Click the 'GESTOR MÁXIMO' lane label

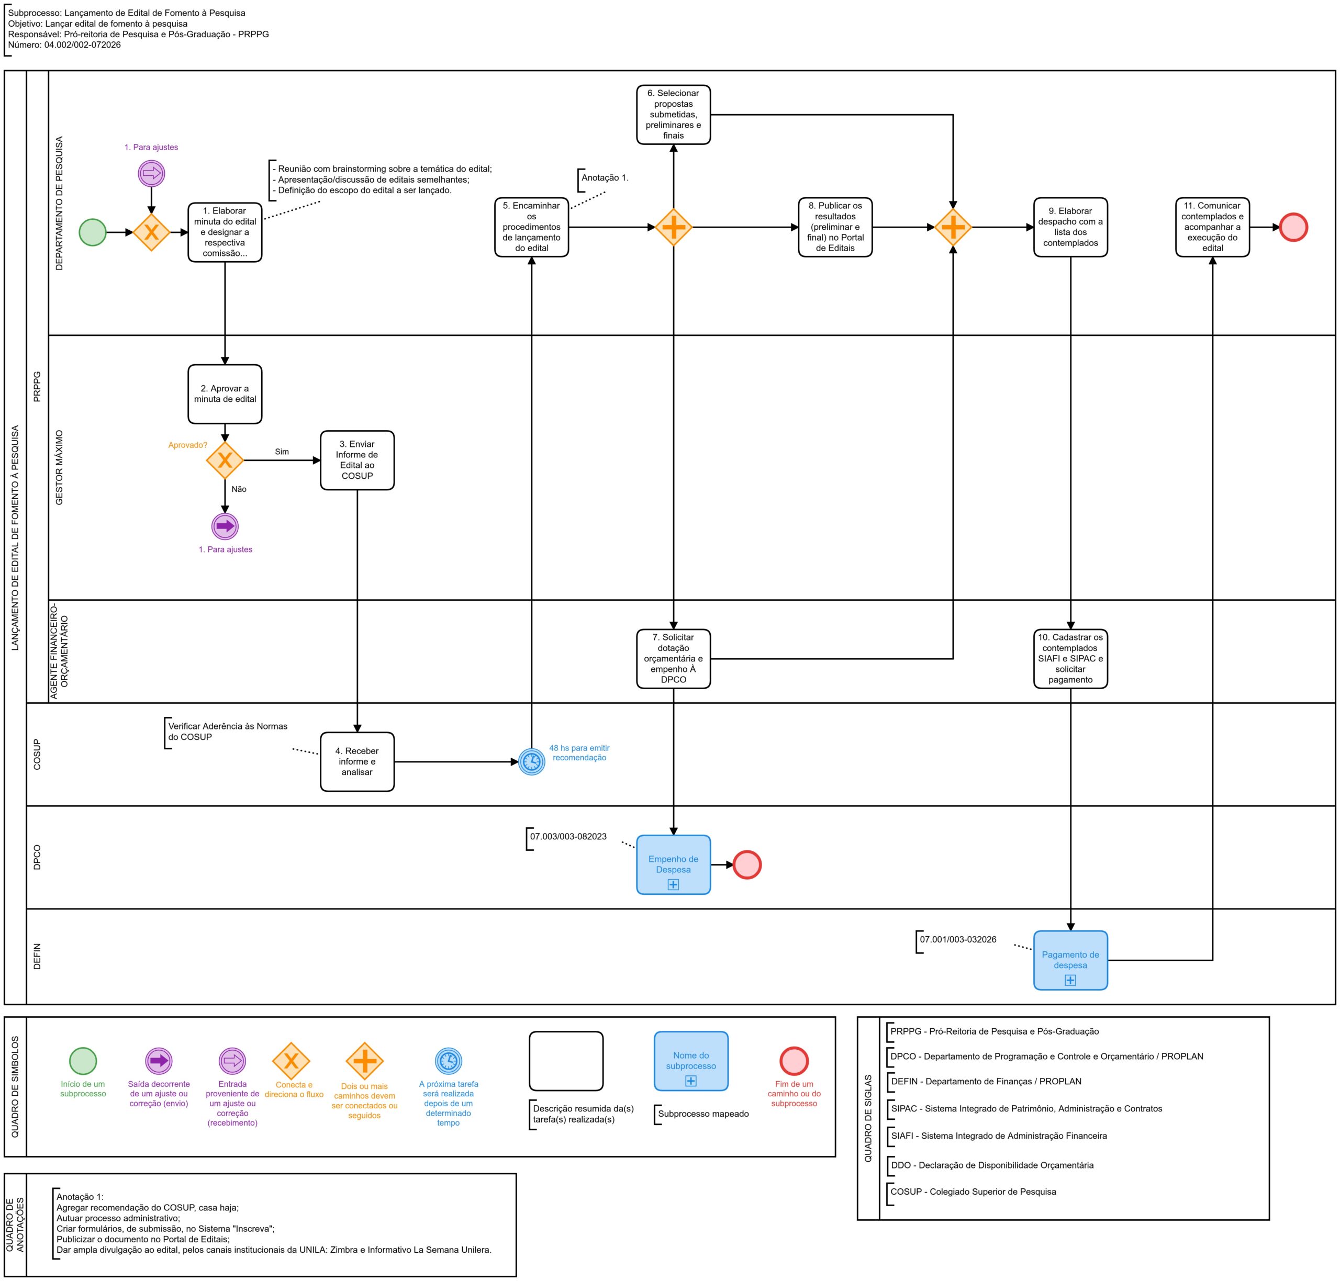(x=59, y=467)
